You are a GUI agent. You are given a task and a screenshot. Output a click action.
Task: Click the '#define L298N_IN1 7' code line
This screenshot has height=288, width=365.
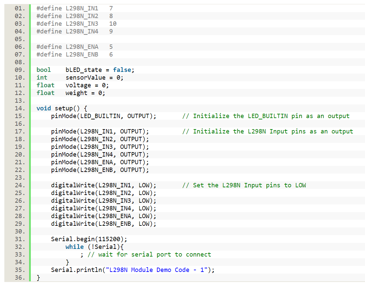pos(75,8)
